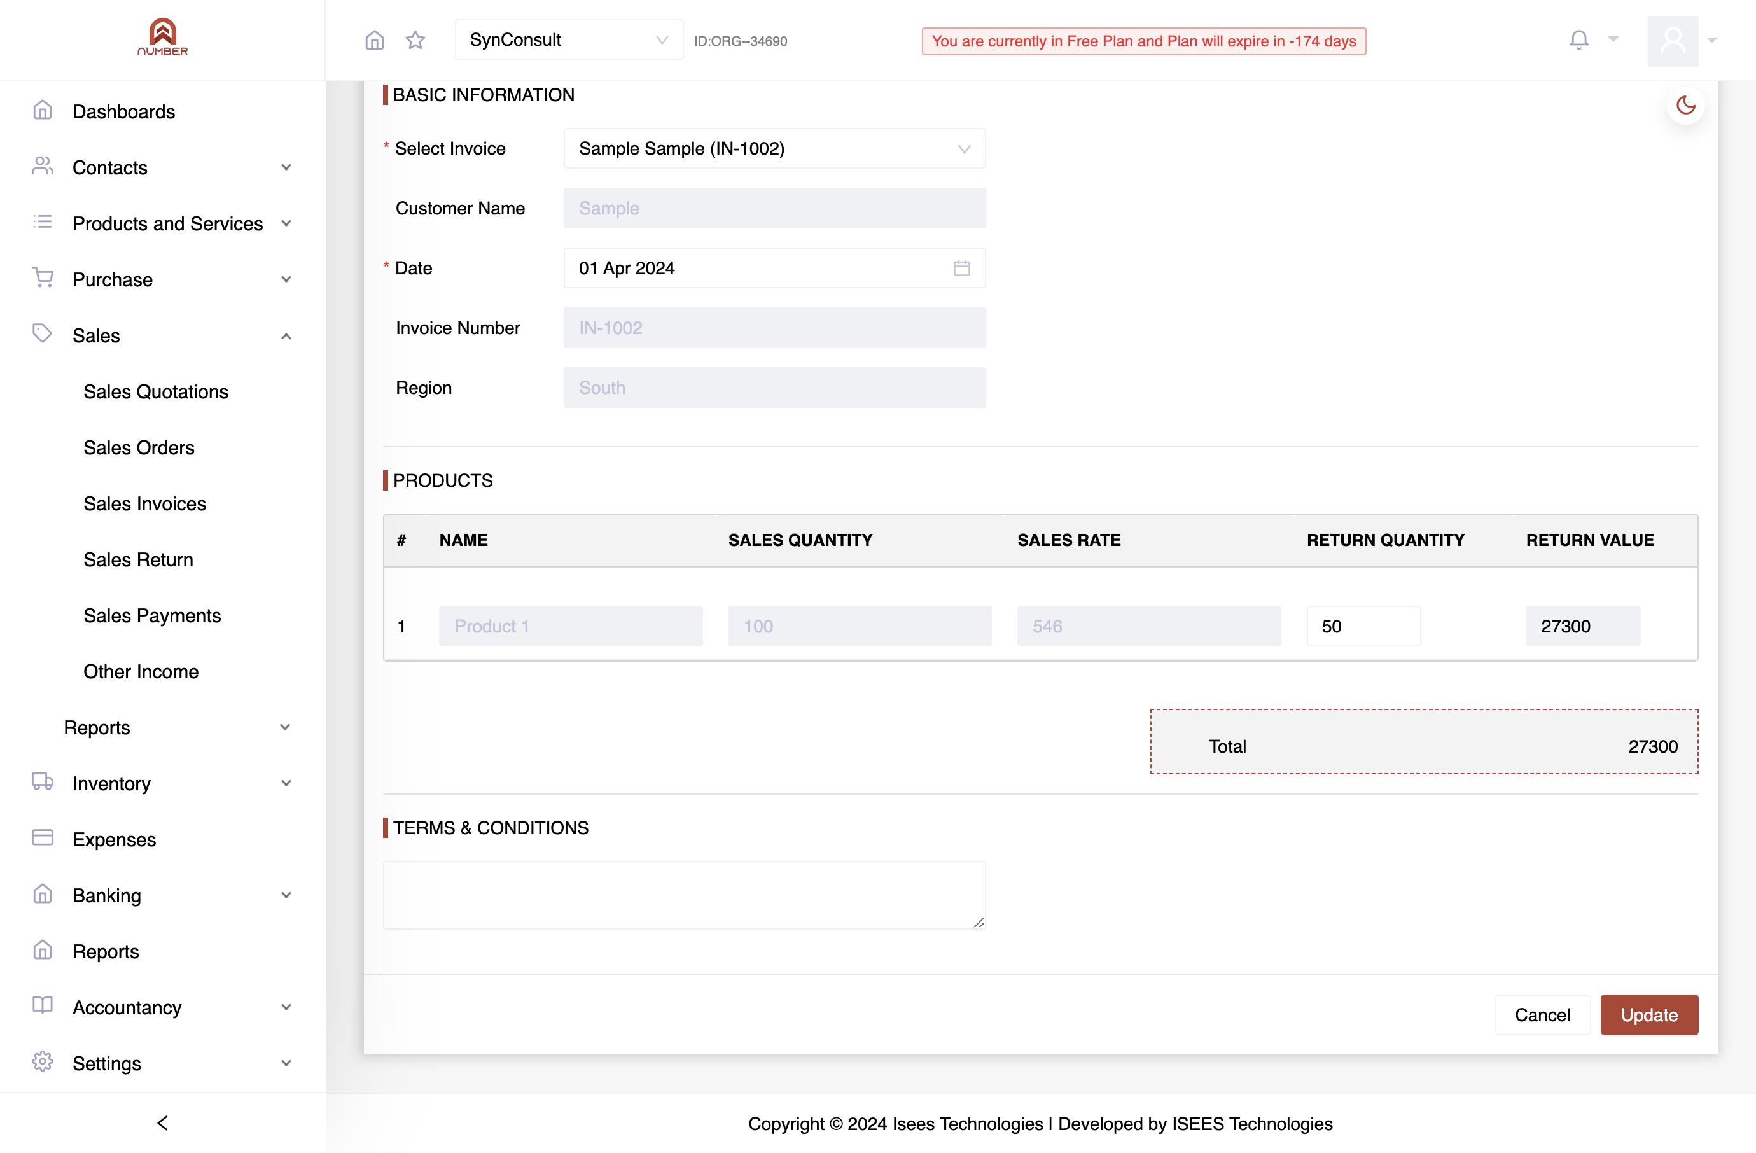This screenshot has height=1153, width=1756.
Task: Click Products and Services list icon
Action: pyautogui.click(x=43, y=223)
